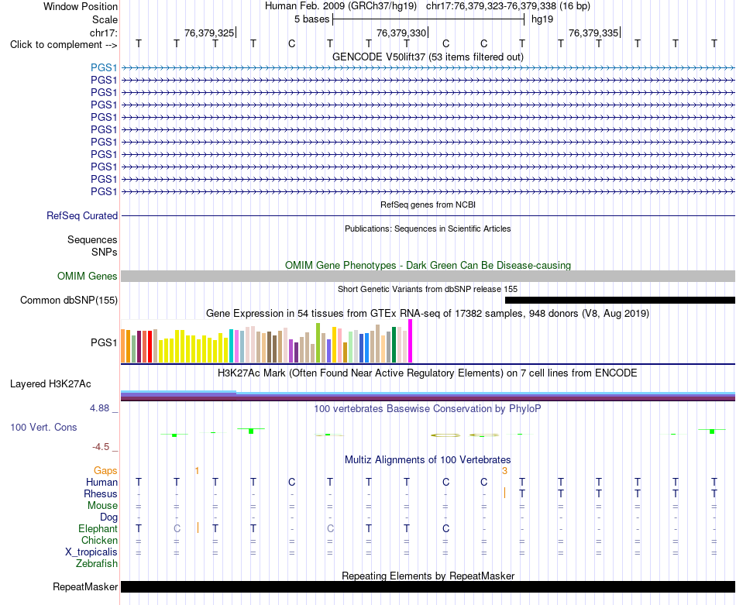This screenshot has height=605, width=736.
Task: Click Repeating Elements by RepeatMasker title
Action: coord(428,576)
